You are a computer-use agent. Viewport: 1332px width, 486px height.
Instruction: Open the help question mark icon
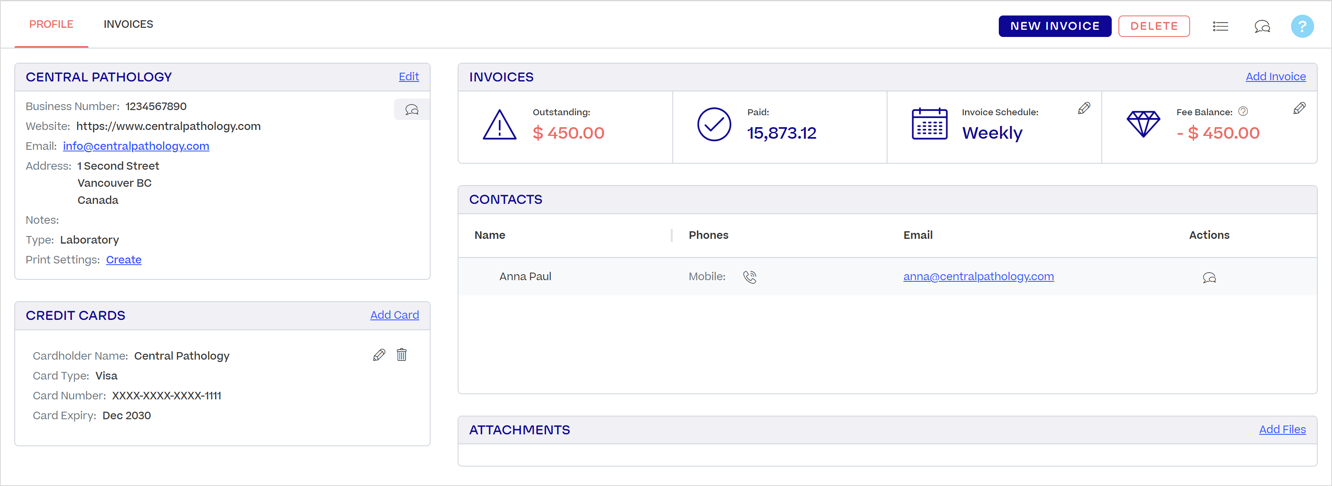pyautogui.click(x=1302, y=26)
